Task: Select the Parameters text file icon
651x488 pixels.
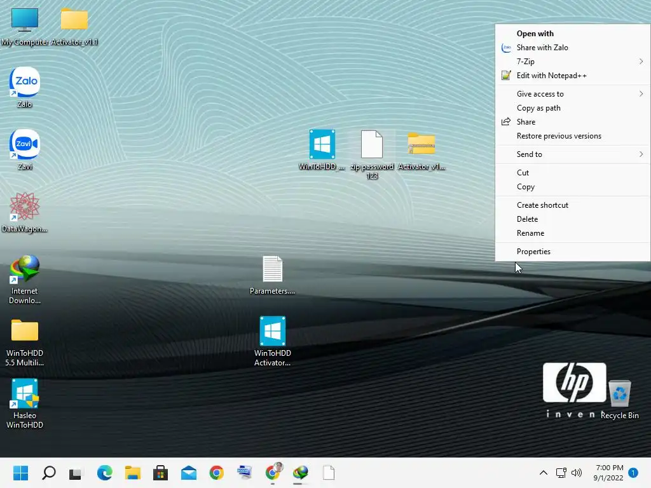Action: point(272,275)
